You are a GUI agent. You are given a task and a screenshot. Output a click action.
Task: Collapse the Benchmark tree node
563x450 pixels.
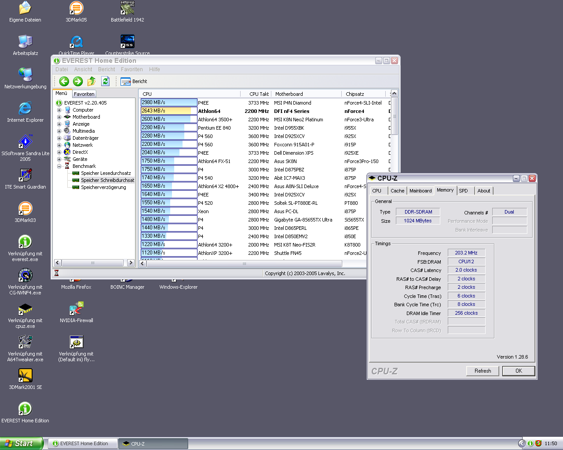(59, 166)
